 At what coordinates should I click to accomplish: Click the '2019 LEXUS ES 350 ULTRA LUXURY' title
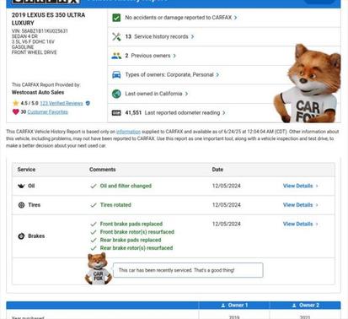click(x=48, y=19)
